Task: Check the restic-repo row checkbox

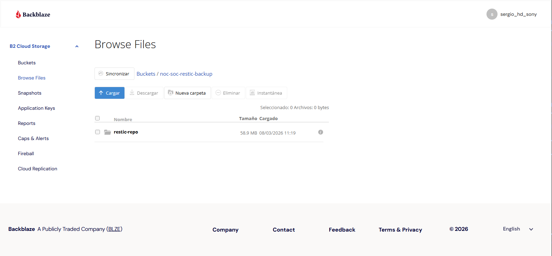Action: click(x=98, y=132)
